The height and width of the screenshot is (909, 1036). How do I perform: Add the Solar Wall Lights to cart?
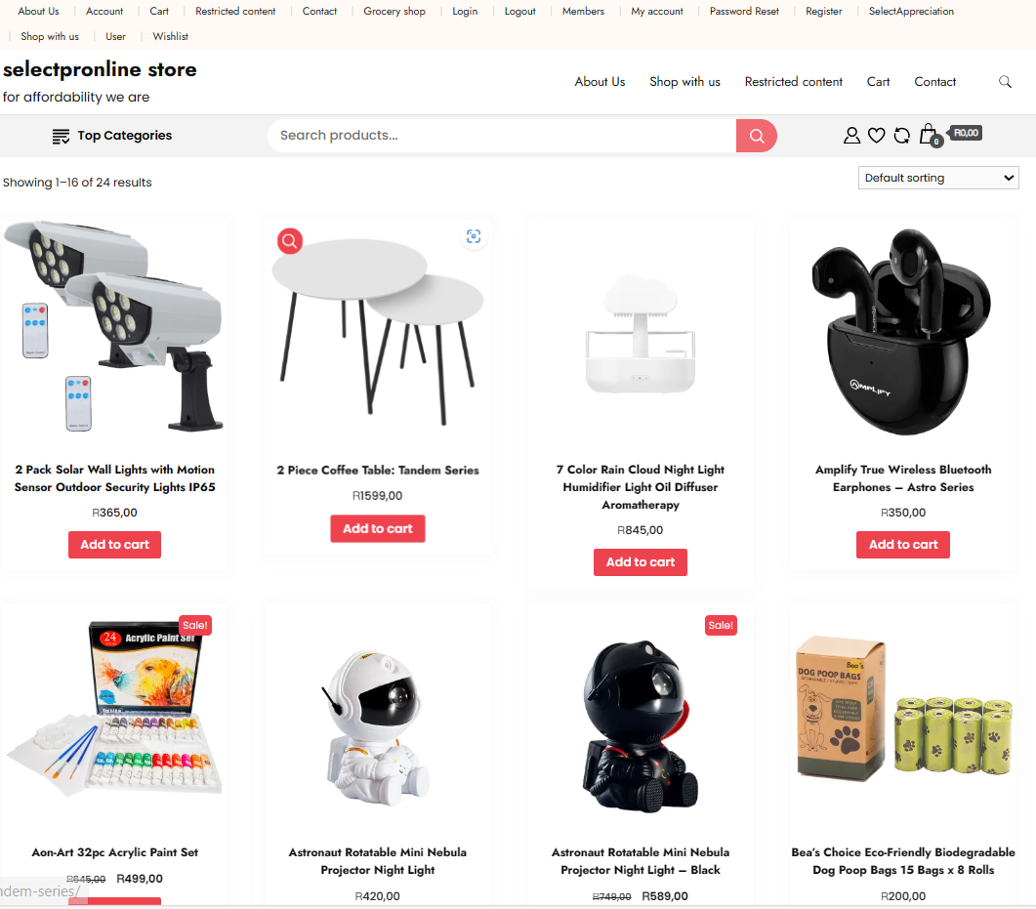(x=115, y=545)
